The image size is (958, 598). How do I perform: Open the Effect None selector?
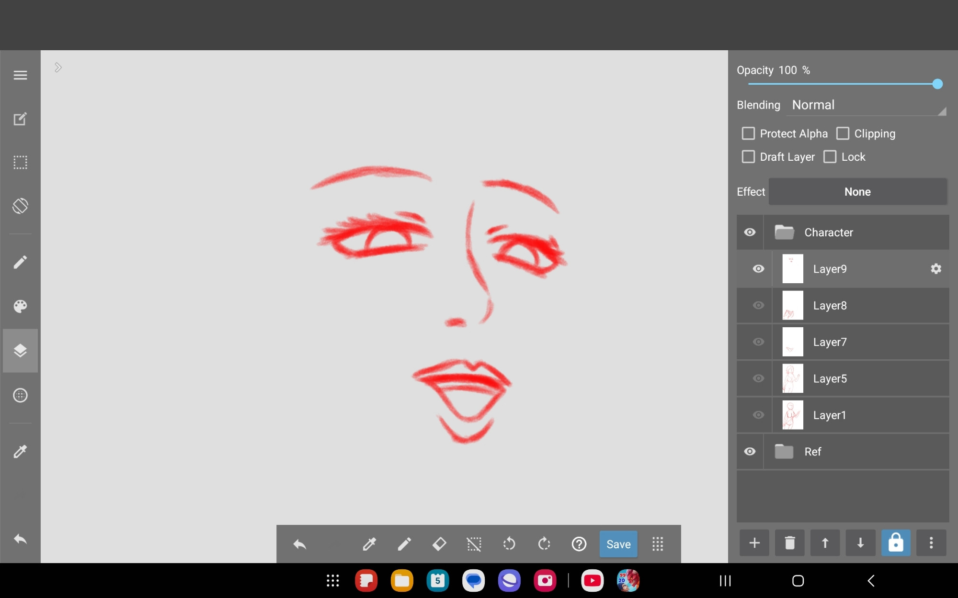click(857, 192)
